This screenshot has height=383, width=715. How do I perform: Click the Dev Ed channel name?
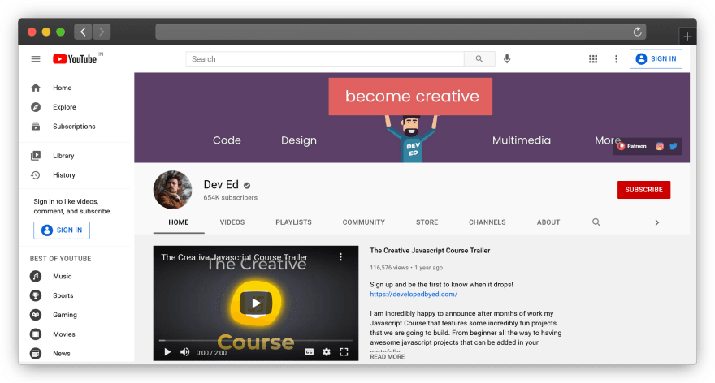coord(221,184)
